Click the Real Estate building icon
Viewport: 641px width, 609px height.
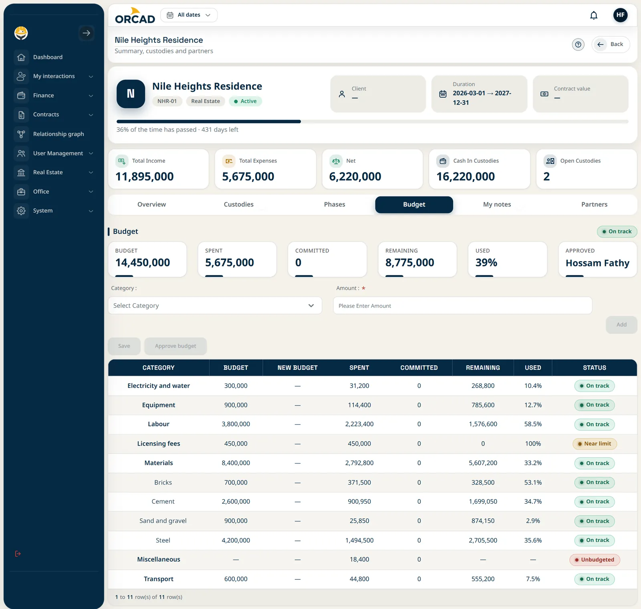(x=21, y=172)
